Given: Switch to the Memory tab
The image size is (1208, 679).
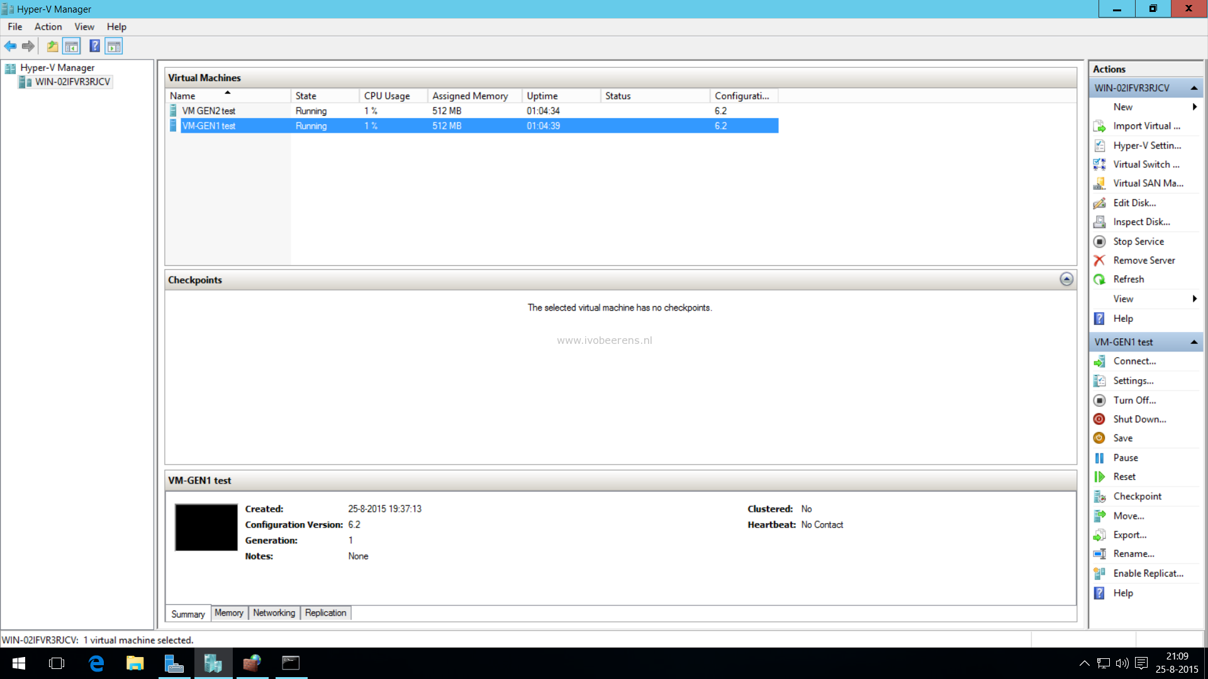Looking at the screenshot, I should pos(229,613).
